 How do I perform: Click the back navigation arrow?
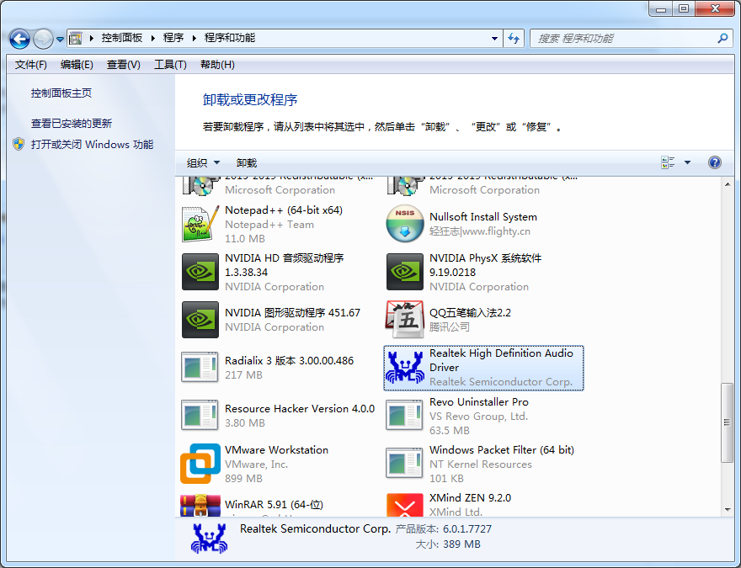coord(19,39)
